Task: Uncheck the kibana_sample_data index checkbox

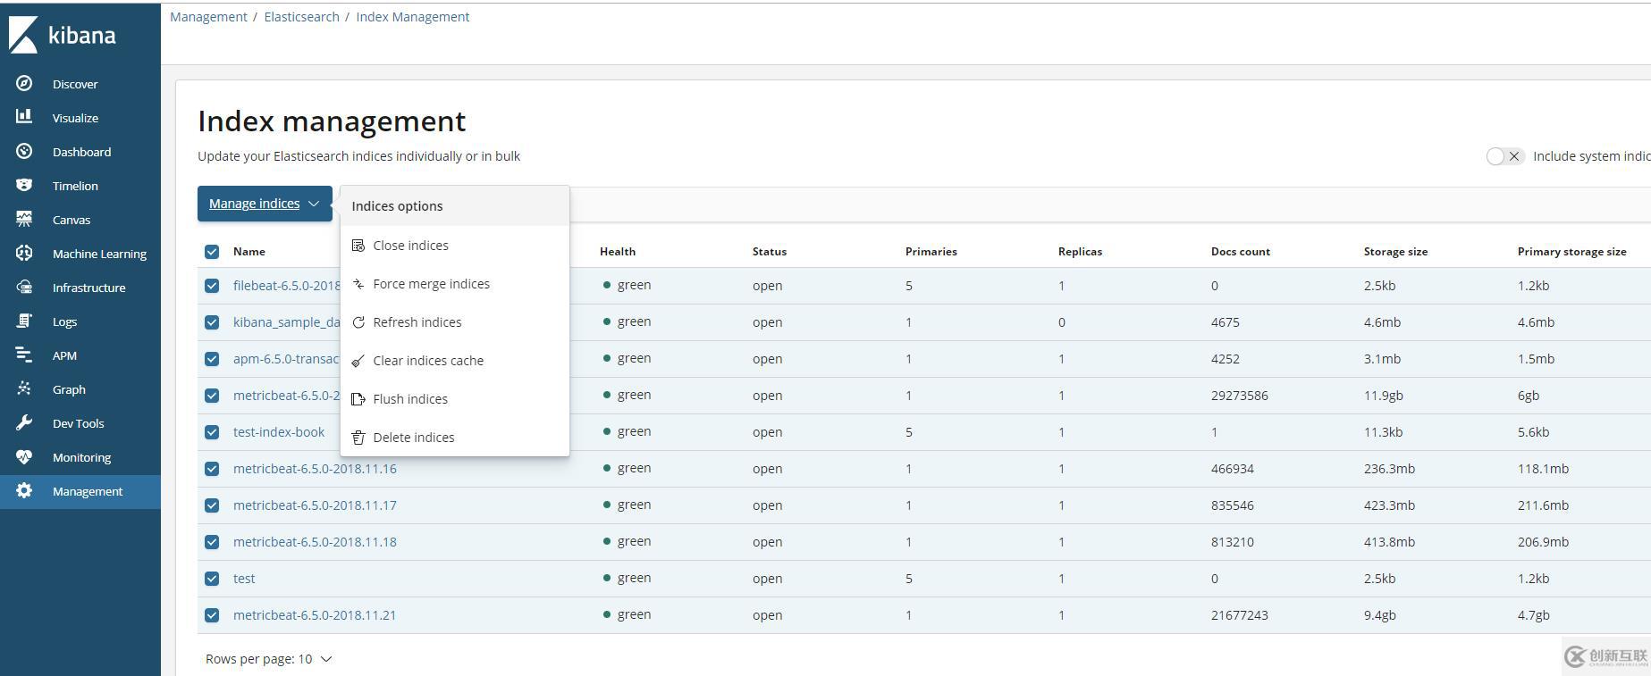Action: (x=212, y=322)
